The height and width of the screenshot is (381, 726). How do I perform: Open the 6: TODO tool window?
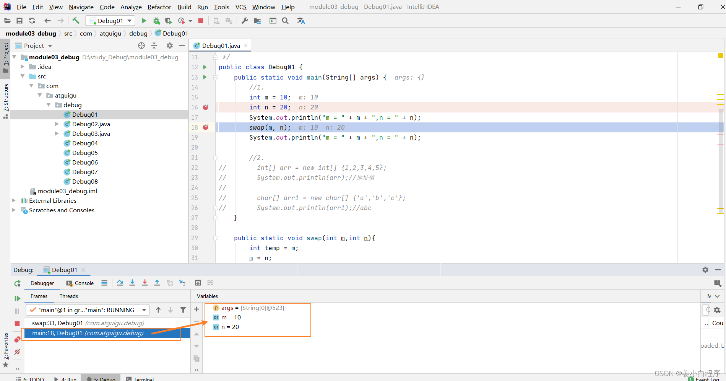(x=30, y=379)
